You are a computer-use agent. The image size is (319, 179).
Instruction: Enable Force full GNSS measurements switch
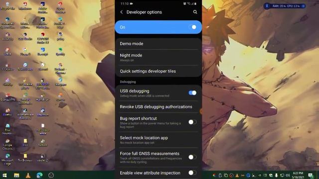point(192,157)
